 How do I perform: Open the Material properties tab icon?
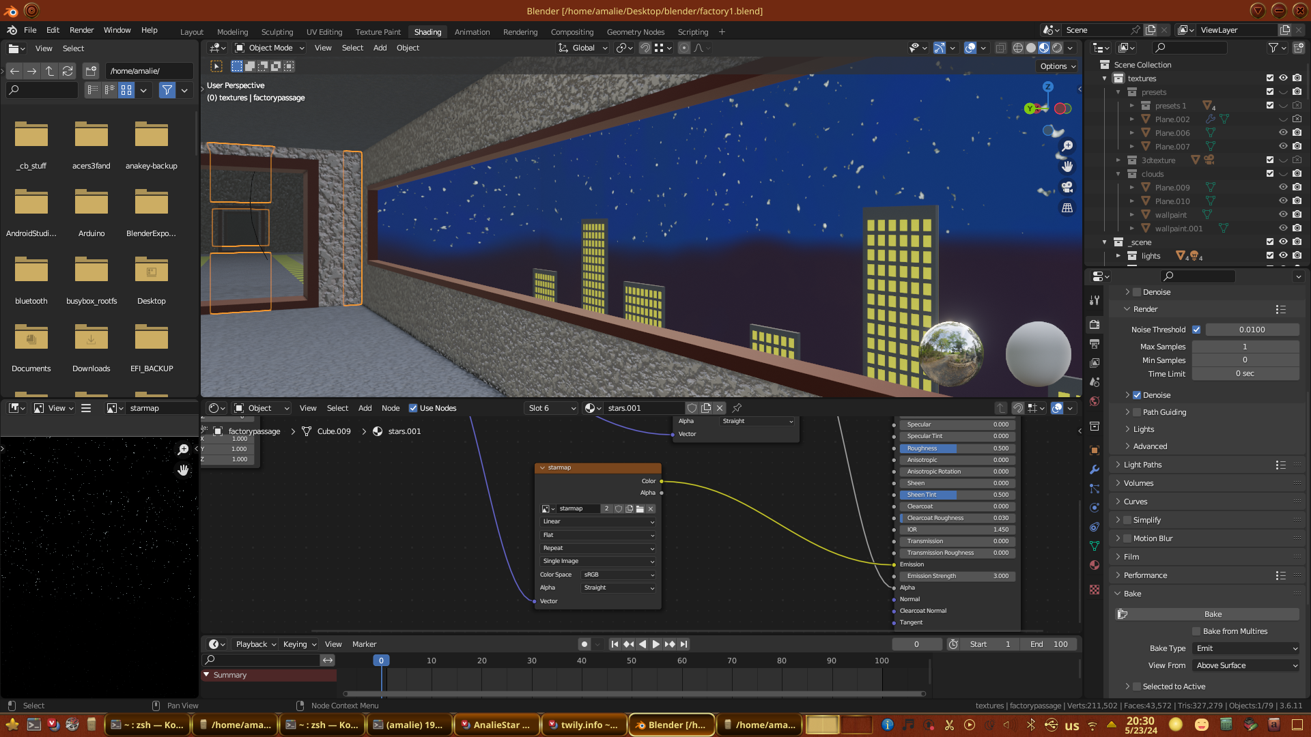tap(1095, 565)
